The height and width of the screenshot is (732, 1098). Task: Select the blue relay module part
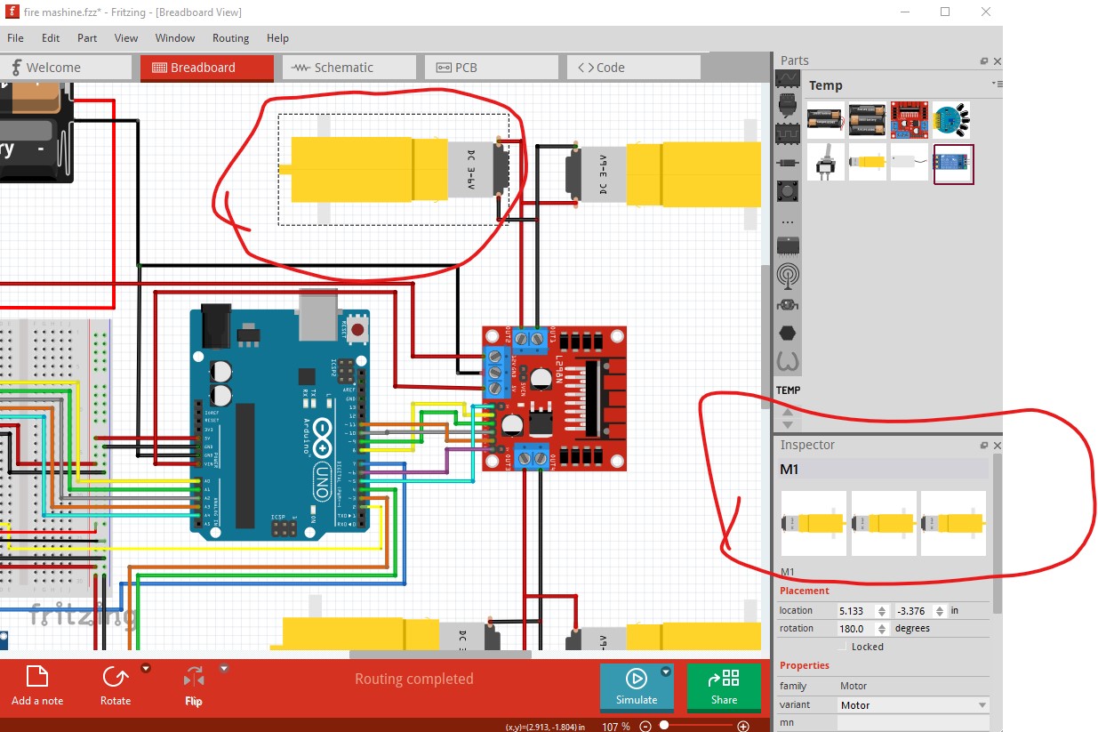pos(953,164)
